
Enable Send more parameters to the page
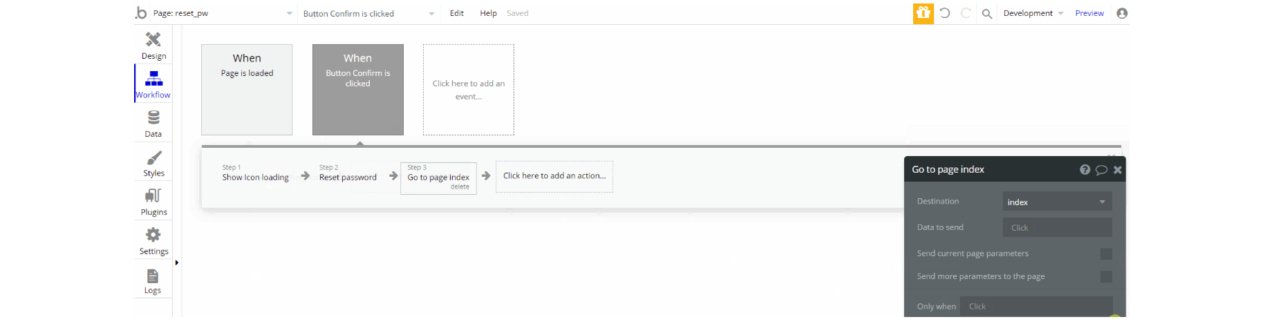point(1106,277)
